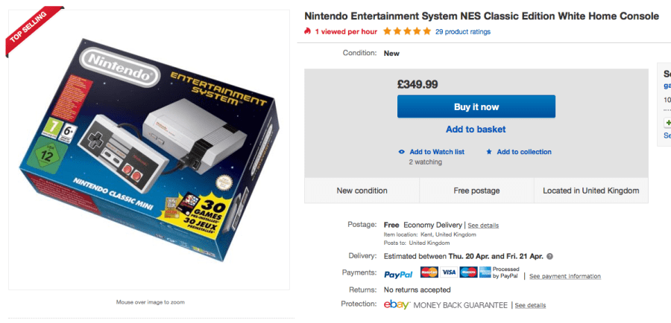
Task: Select the New condition tab
Action: (x=362, y=191)
